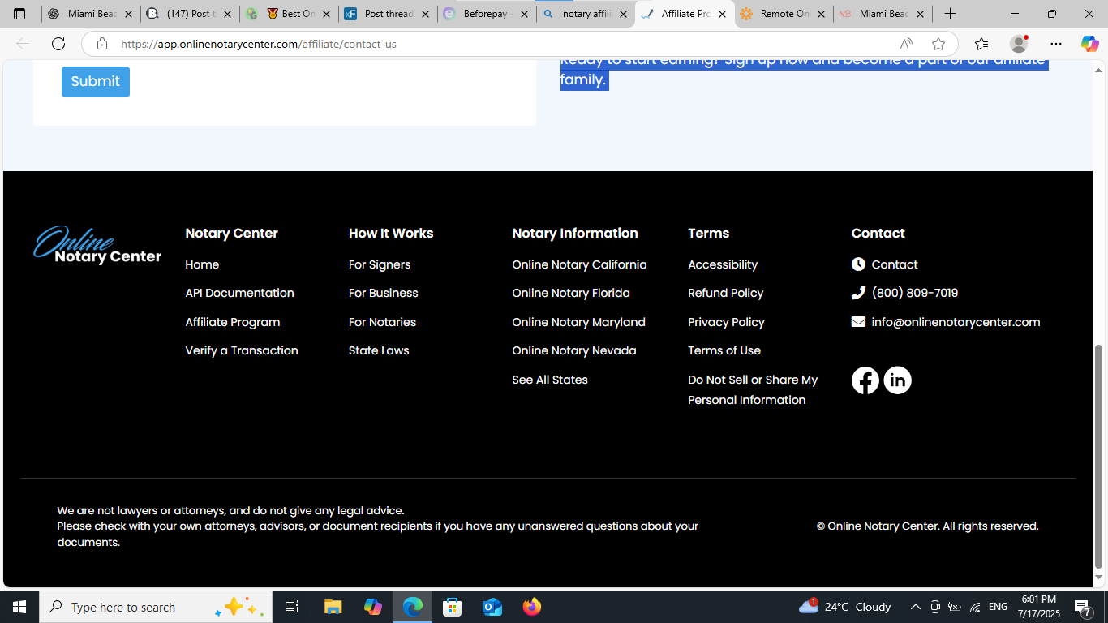
Task: Open Windows Start menu
Action: (19, 607)
